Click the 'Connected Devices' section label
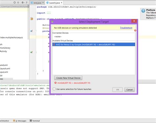The height and width of the screenshot is (123, 156). tap(61, 33)
